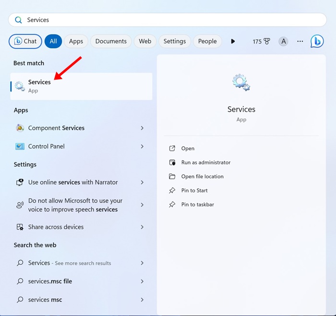Image resolution: width=336 pixels, height=316 pixels.
Task: Choose Open file location
Action: [x=202, y=176]
